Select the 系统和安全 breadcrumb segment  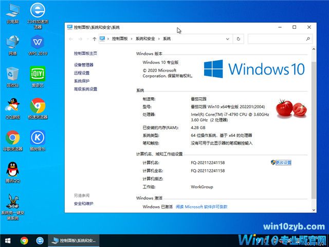coord(145,39)
